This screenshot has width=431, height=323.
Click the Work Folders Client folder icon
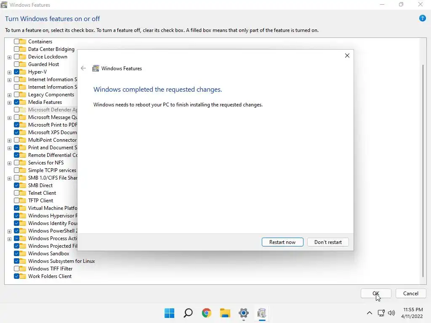click(23, 276)
